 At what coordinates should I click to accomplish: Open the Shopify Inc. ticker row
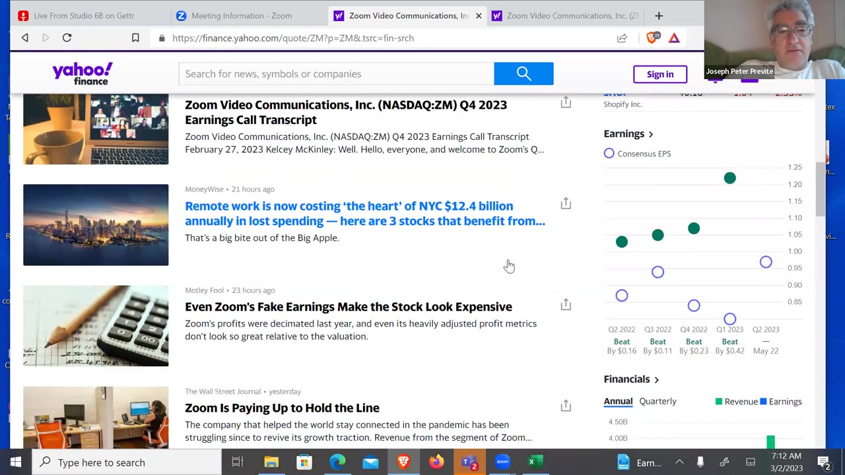(x=702, y=99)
